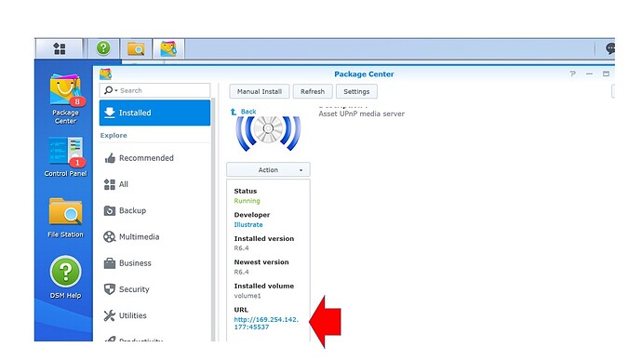The image size is (642, 361).
Task: Open the Security category
Action: pos(154,289)
